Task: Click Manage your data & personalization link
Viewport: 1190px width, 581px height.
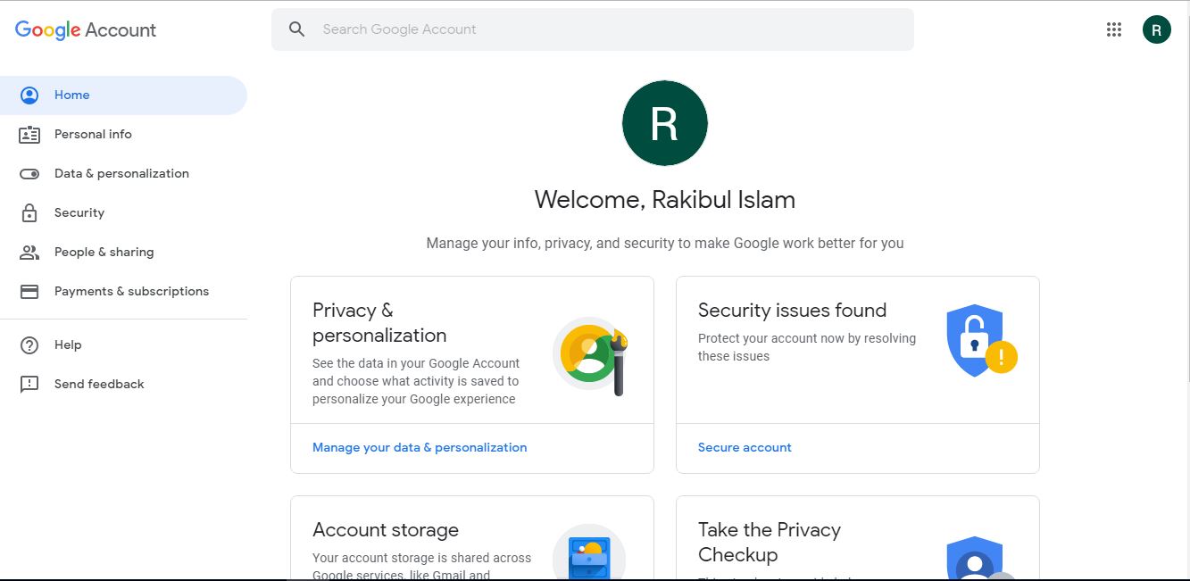Action: point(420,448)
